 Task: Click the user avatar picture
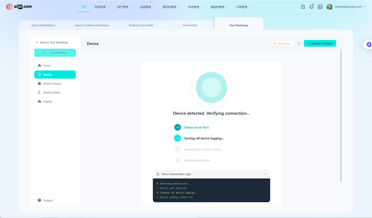coord(329,7)
